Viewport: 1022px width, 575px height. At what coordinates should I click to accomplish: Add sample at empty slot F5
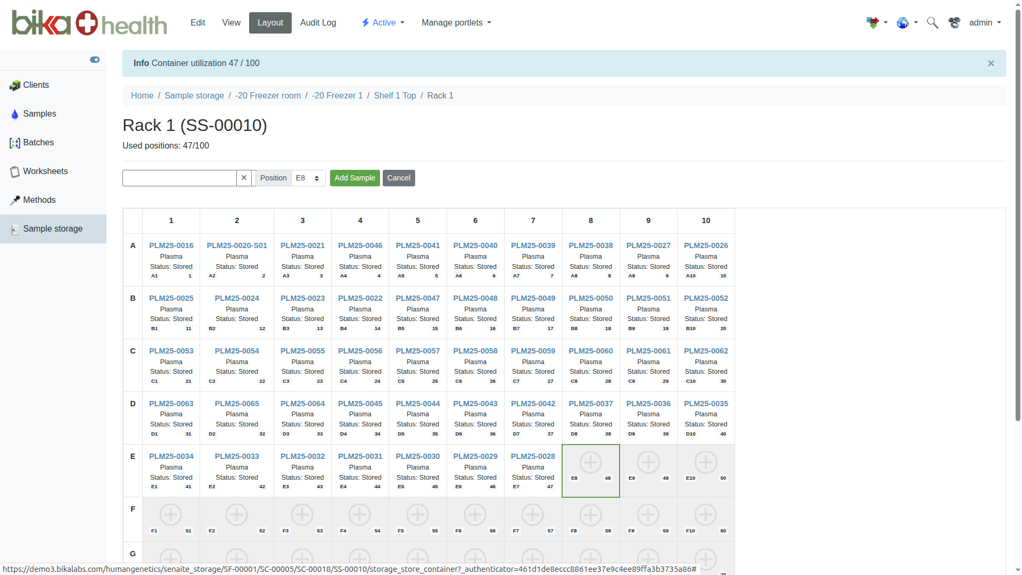pyautogui.click(x=417, y=515)
